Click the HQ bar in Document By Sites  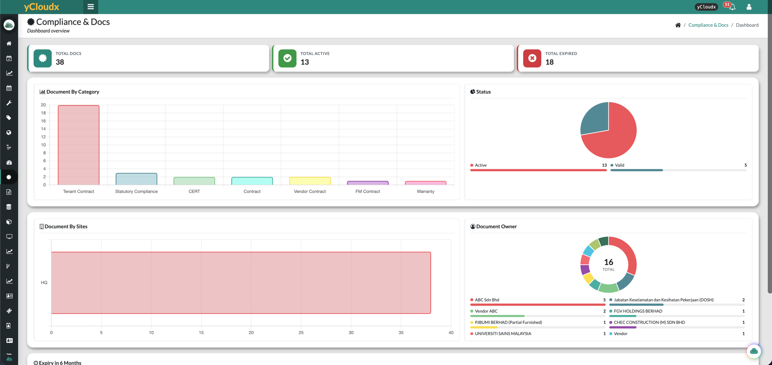pos(241,283)
